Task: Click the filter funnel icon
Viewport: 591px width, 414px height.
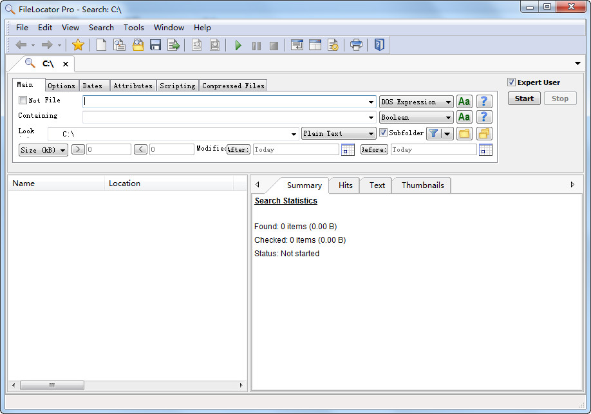Action: tap(433, 133)
